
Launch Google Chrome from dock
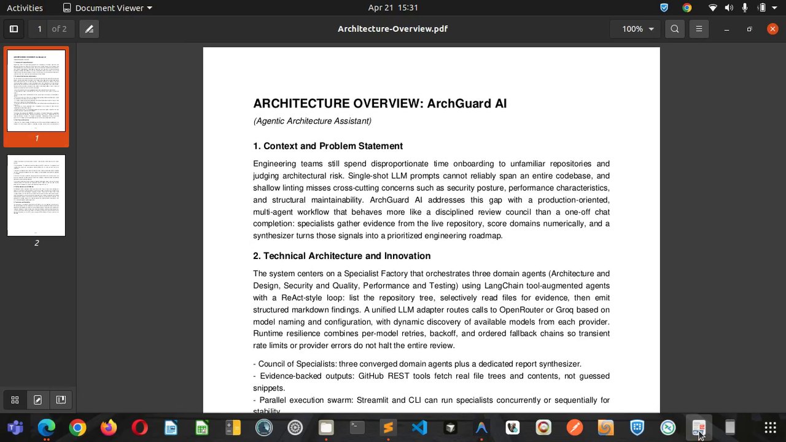tap(77, 427)
